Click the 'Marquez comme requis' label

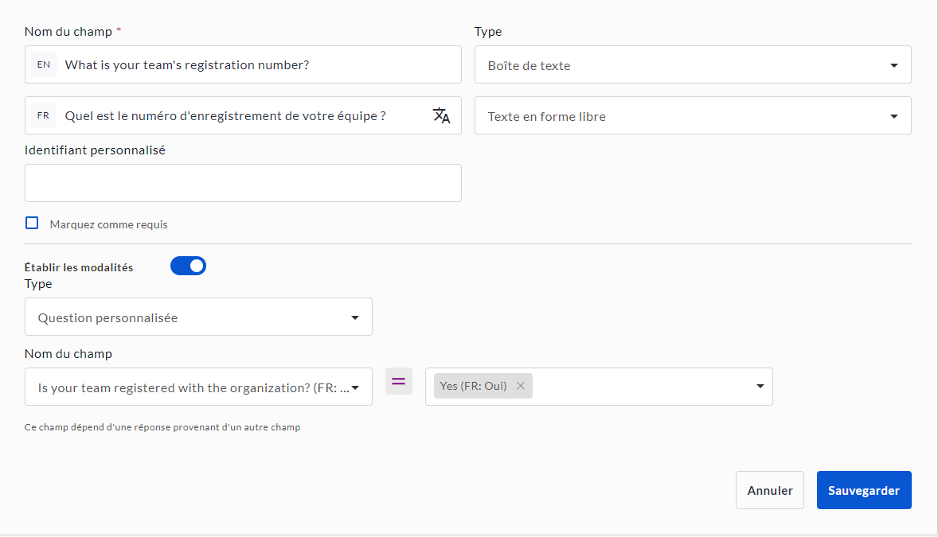[x=108, y=224]
